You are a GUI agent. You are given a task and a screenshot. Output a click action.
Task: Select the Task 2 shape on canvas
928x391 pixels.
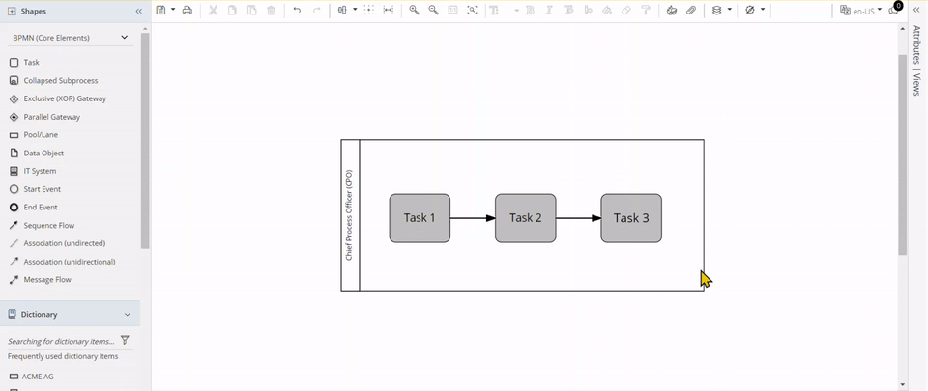(525, 218)
